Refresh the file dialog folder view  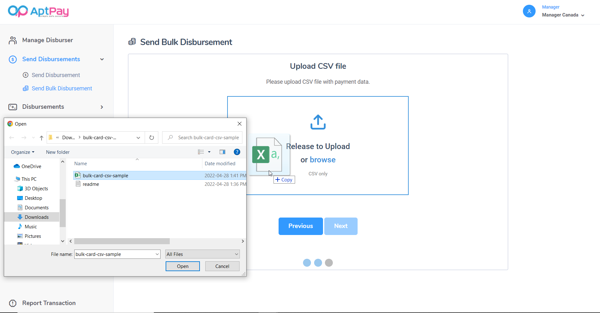coord(152,138)
